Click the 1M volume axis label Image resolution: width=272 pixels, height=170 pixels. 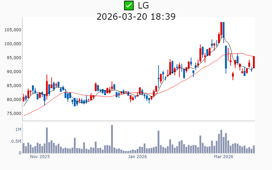pyautogui.click(x=18, y=130)
